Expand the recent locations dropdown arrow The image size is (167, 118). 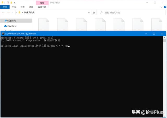[x=13, y=12]
